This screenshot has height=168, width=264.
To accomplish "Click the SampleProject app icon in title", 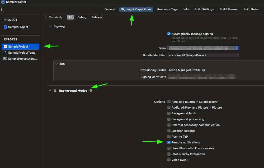I will pos(3,2).
